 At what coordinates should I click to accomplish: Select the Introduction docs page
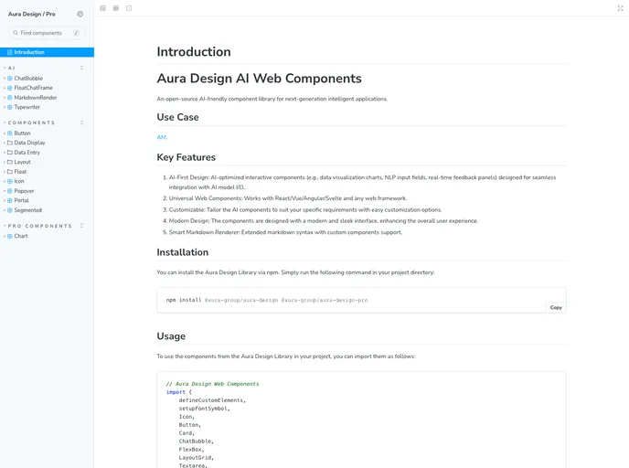coord(47,52)
